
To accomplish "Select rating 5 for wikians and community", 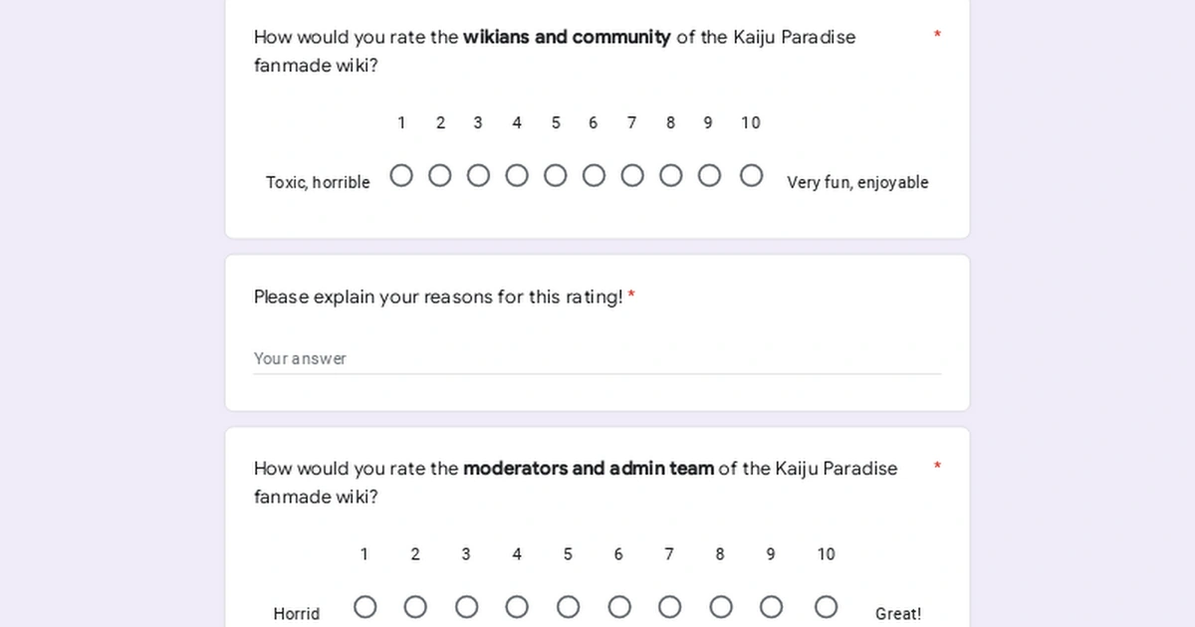I will (x=556, y=175).
